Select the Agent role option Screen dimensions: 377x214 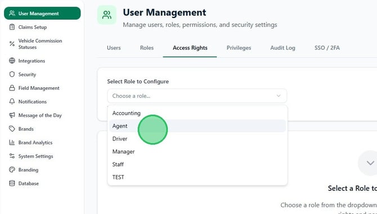pos(198,126)
